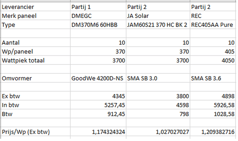Screen dimensions: 238x141
Task: Click the '5257,45' In btw value
Action: pyautogui.click(x=98, y=105)
